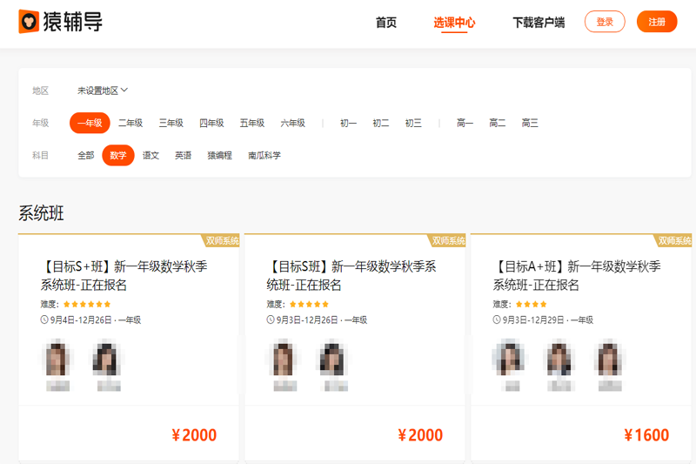Image resolution: width=696 pixels, height=464 pixels.
Task: Select 高三 grade filter
Action: (x=530, y=124)
